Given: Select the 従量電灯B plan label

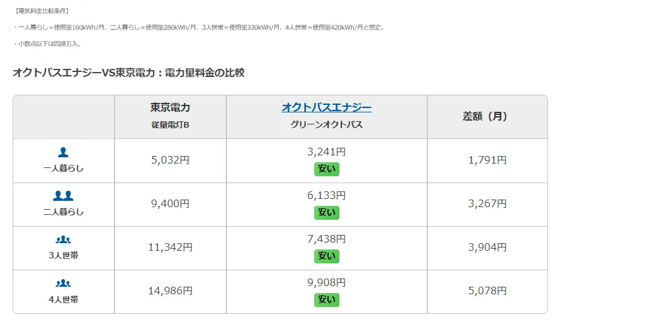Looking at the screenshot, I should 170,124.
